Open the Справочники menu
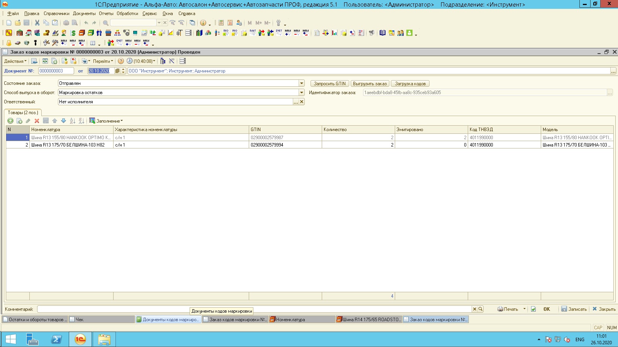This screenshot has width=618, height=347. click(x=56, y=13)
